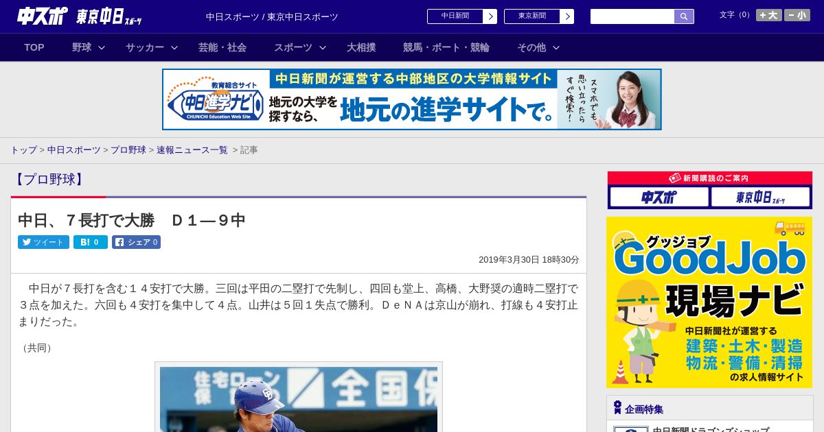Click the 企画特集 ribbon icon

[617, 407]
